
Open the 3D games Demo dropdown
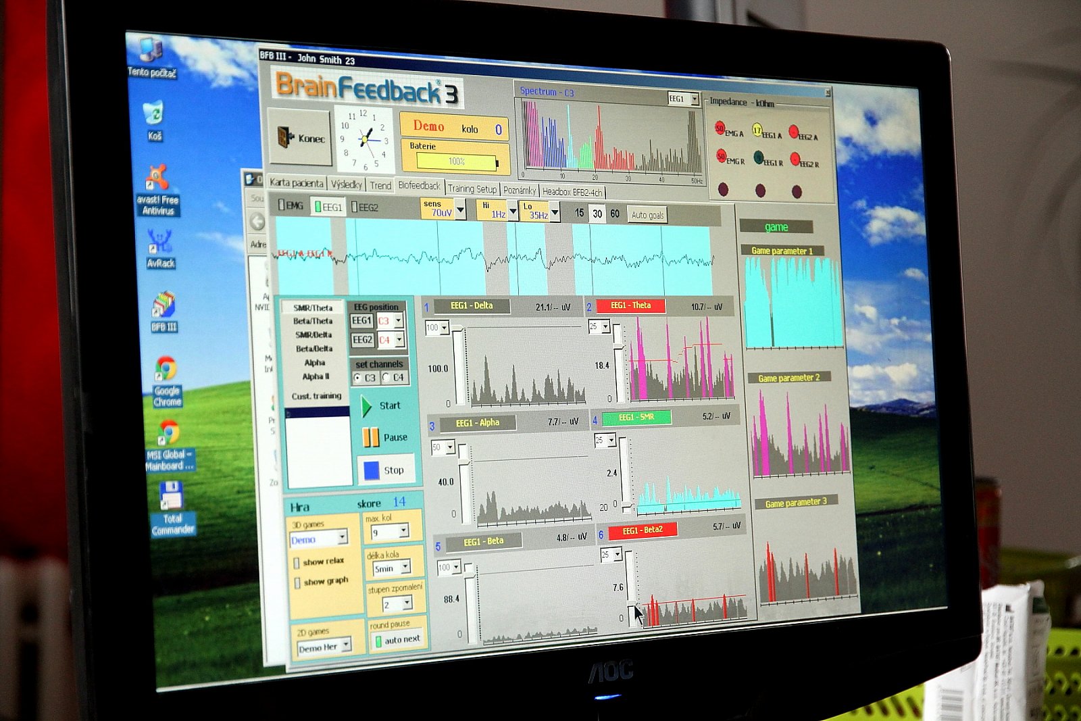coord(343,537)
